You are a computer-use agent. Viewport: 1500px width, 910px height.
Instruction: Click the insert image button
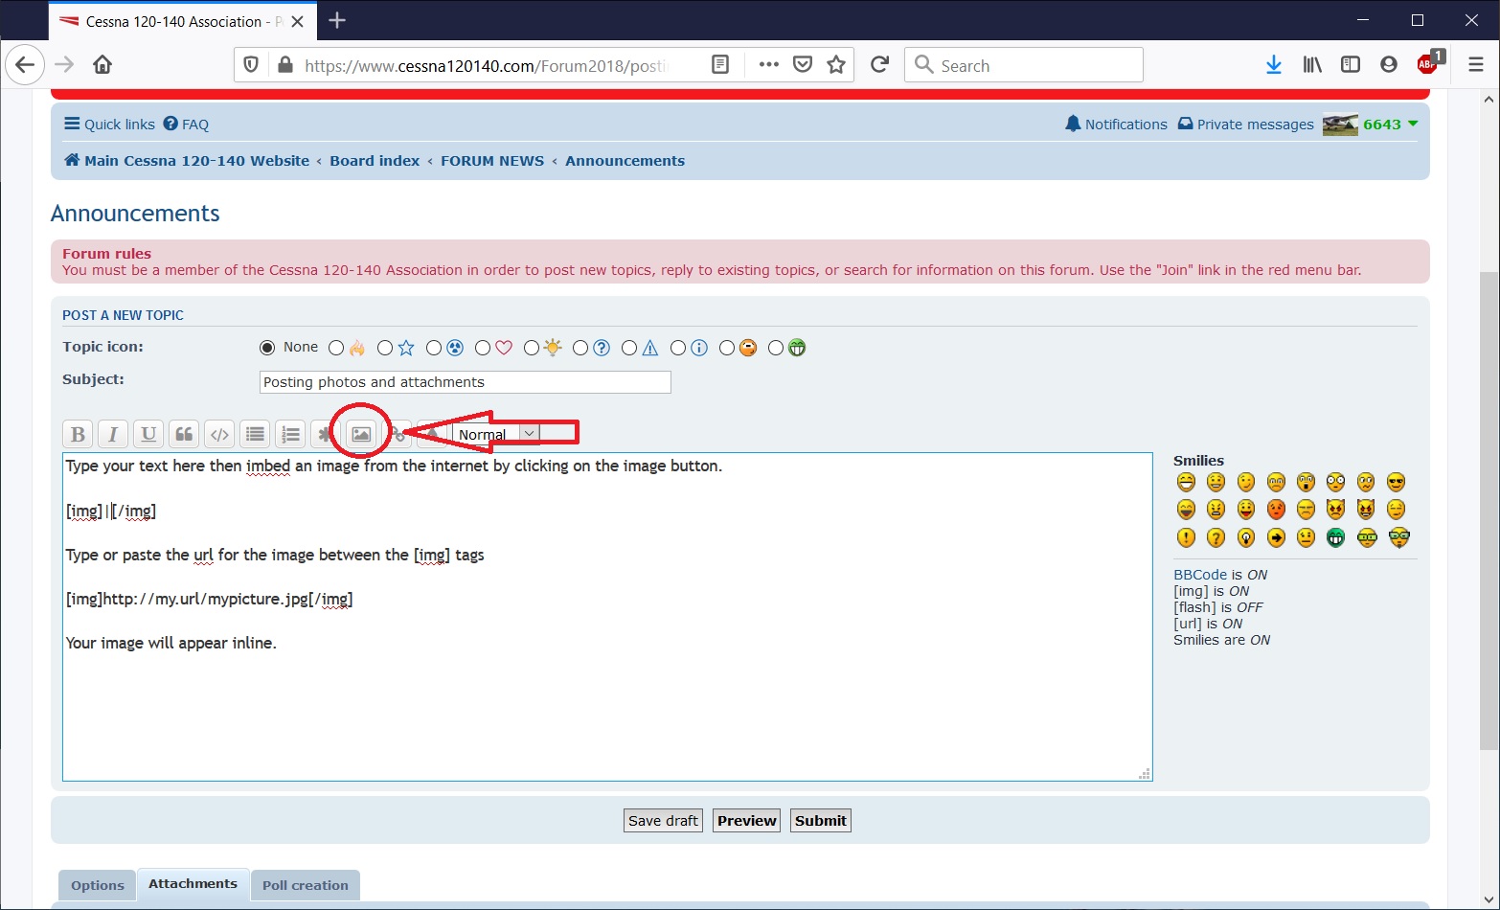tap(361, 434)
